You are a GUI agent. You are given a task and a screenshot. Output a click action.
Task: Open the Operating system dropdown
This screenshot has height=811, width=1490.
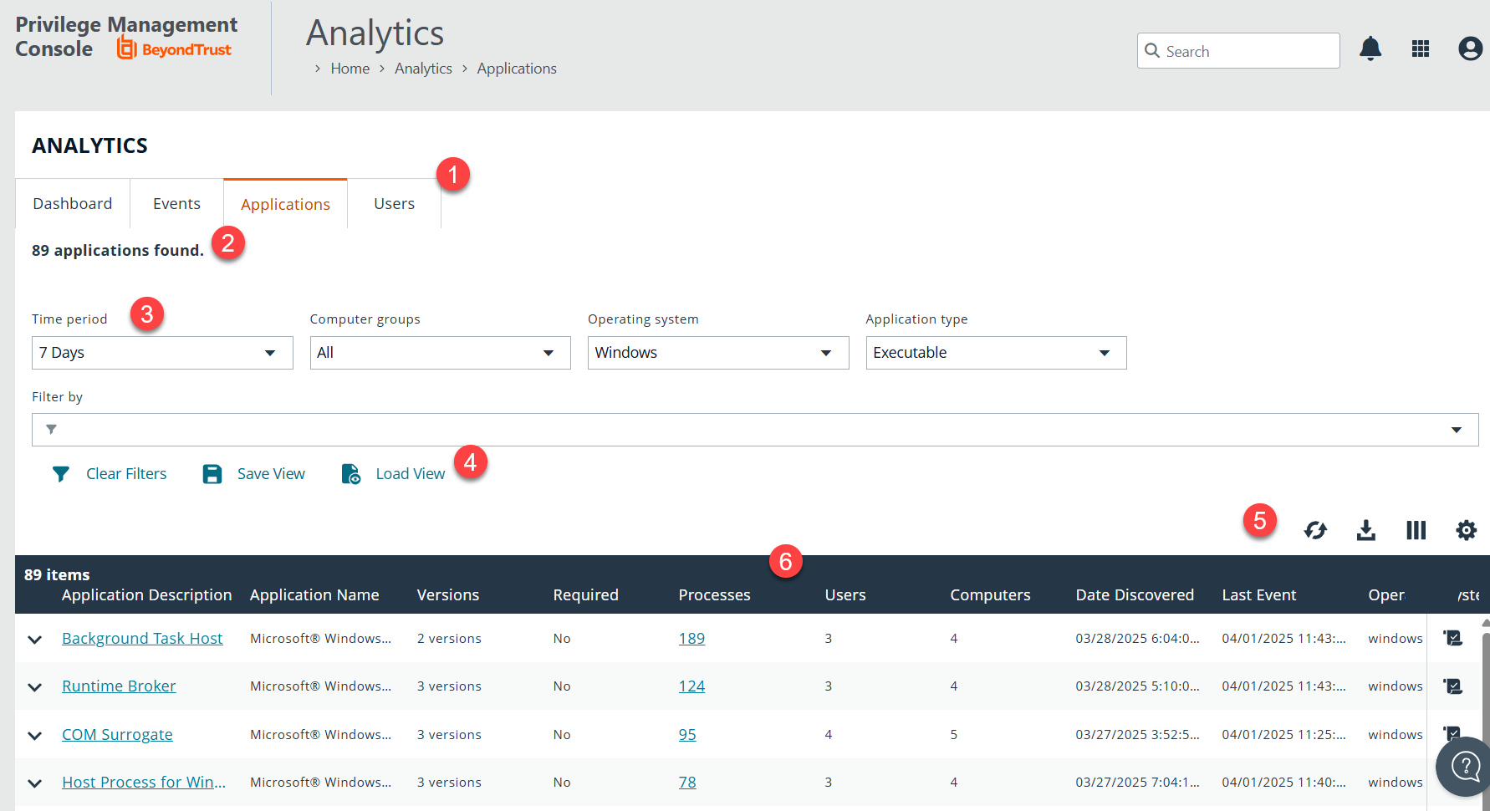[717, 353]
